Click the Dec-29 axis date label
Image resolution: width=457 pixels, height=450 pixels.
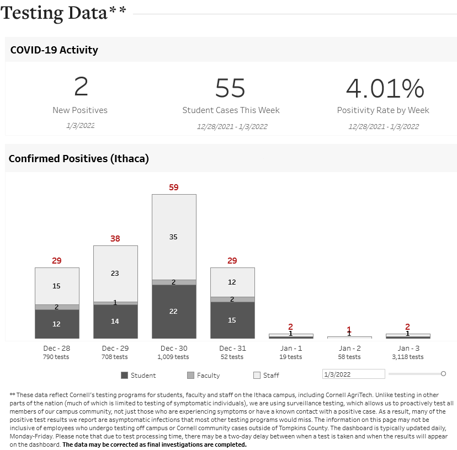(115, 349)
